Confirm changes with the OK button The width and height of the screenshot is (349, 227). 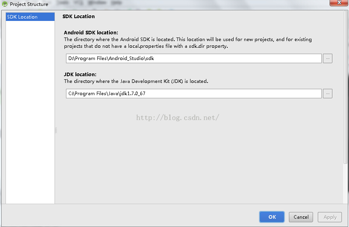coord(272,217)
